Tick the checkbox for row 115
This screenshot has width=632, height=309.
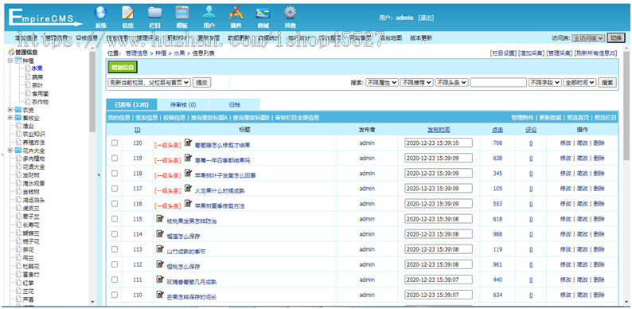click(115, 219)
